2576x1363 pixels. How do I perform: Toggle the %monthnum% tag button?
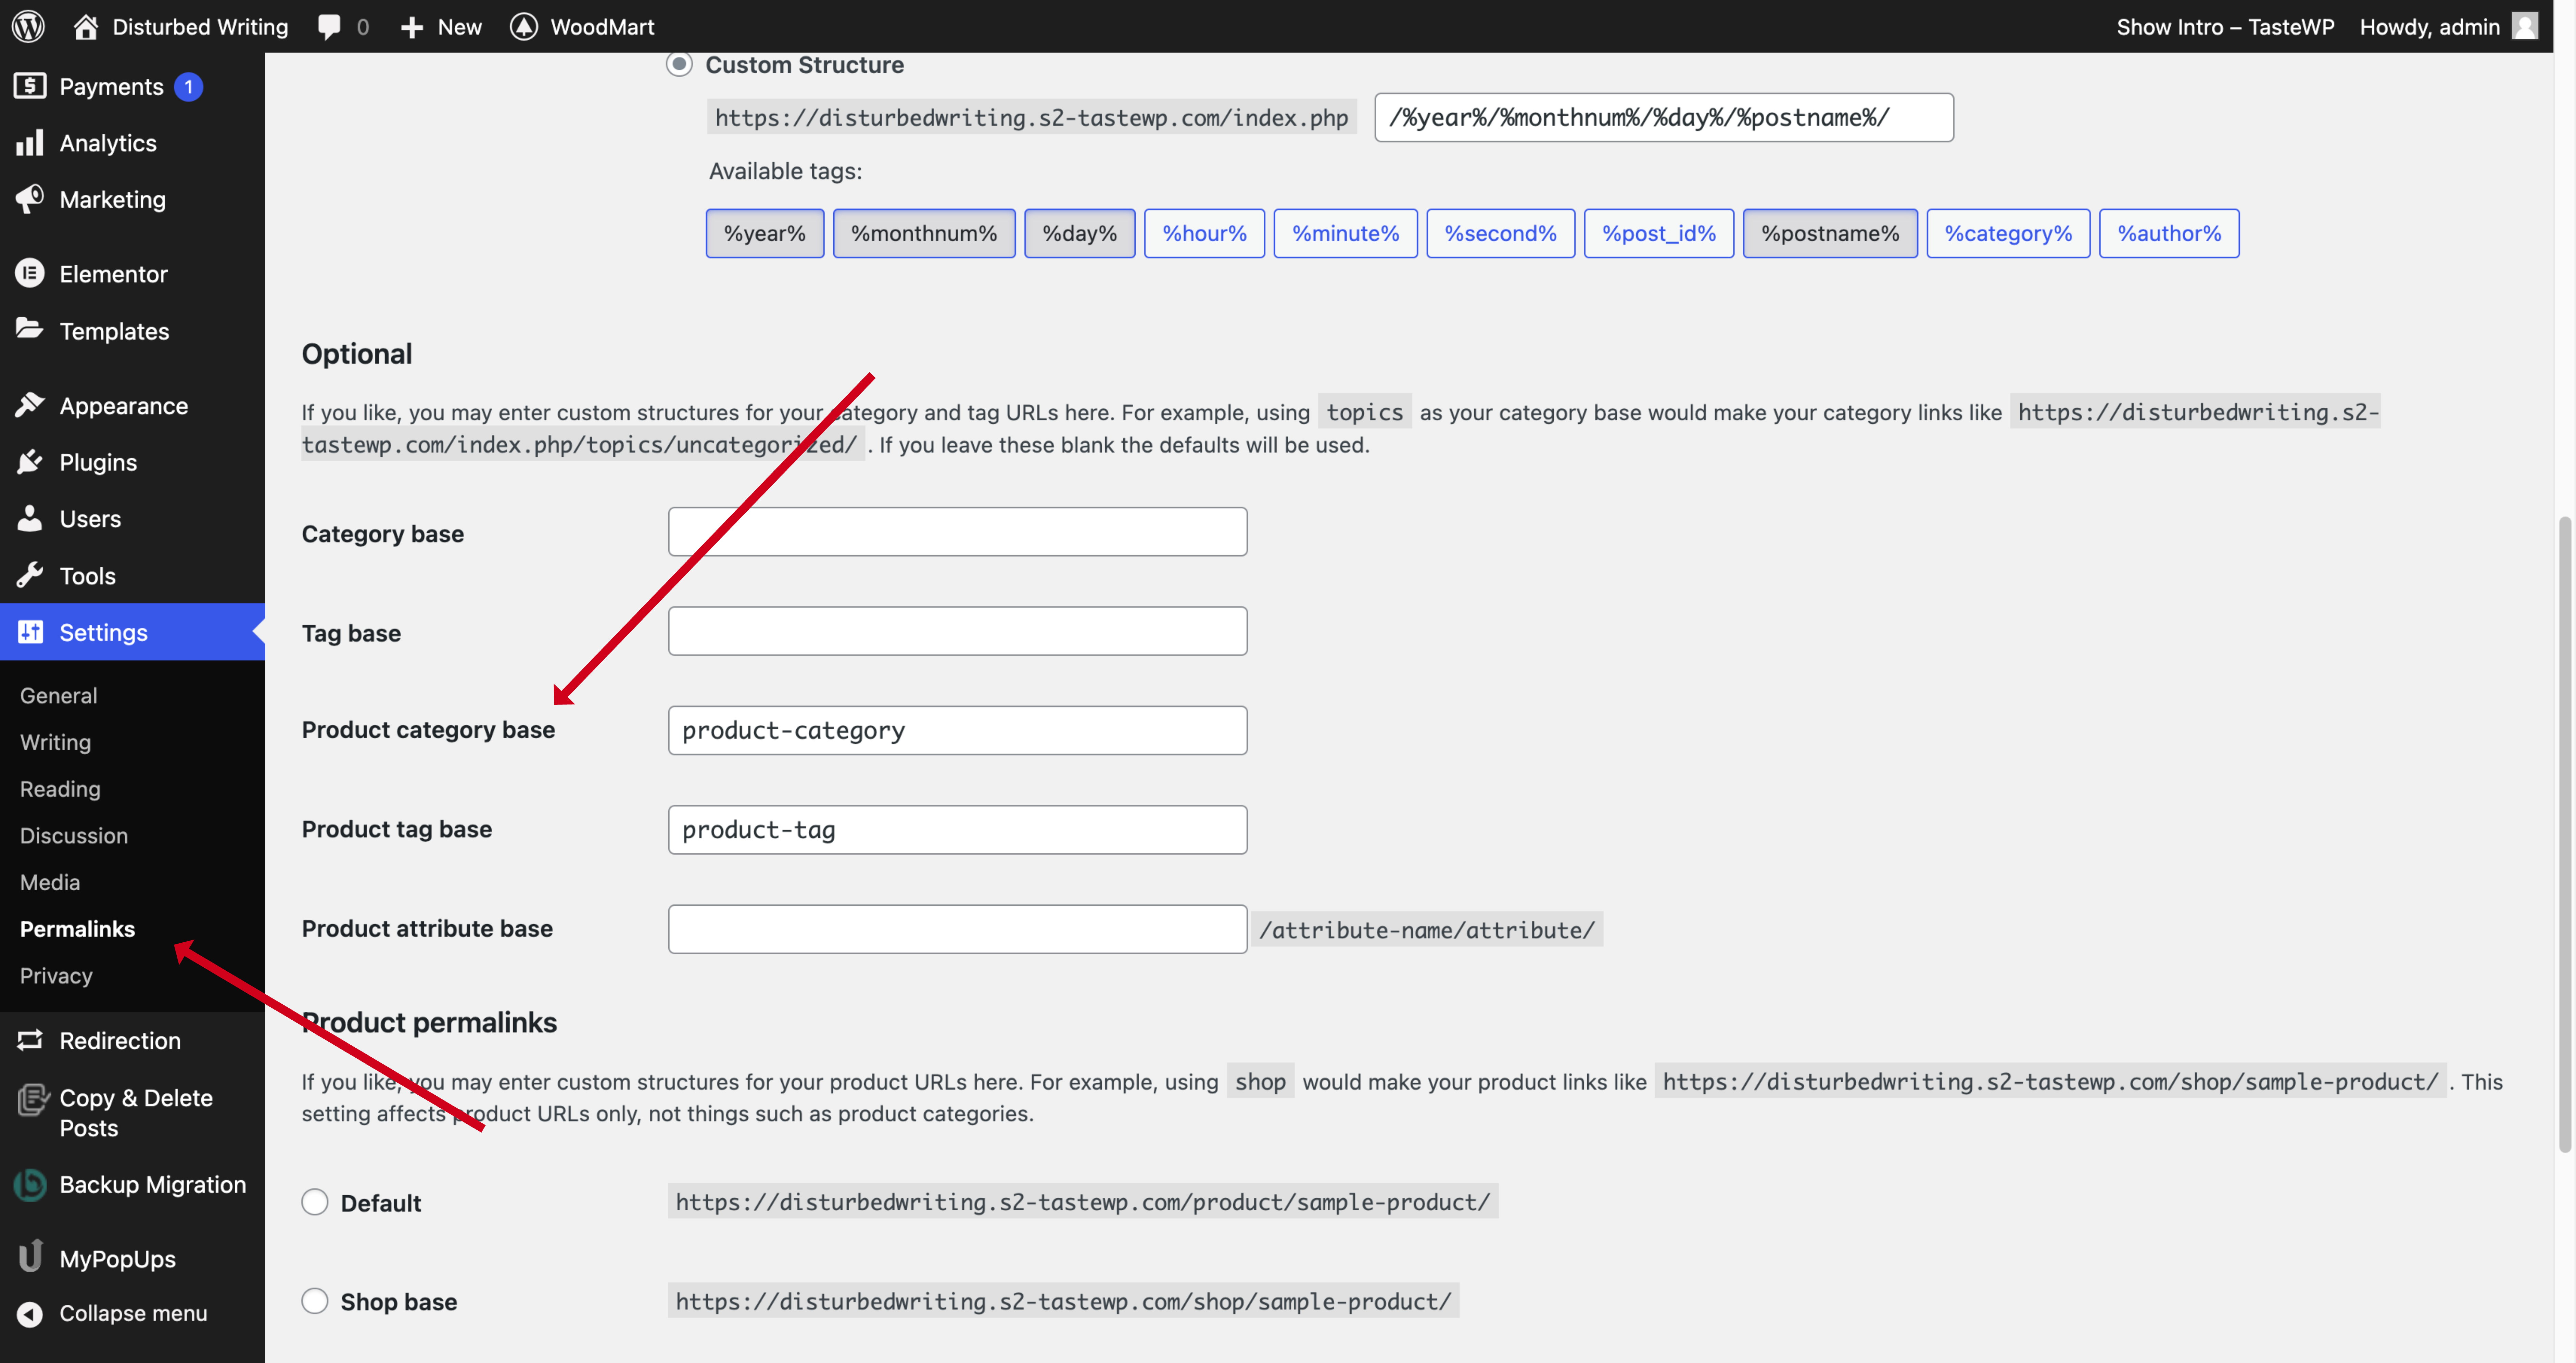[x=924, y=233]
